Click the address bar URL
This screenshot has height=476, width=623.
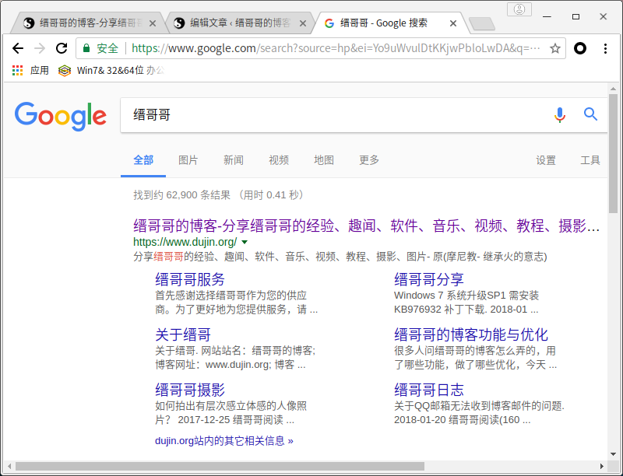(336, 48)
